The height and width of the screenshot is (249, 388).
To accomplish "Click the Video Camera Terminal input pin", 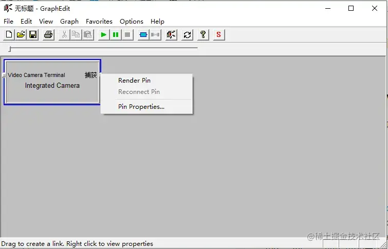I will coord(4,75).
